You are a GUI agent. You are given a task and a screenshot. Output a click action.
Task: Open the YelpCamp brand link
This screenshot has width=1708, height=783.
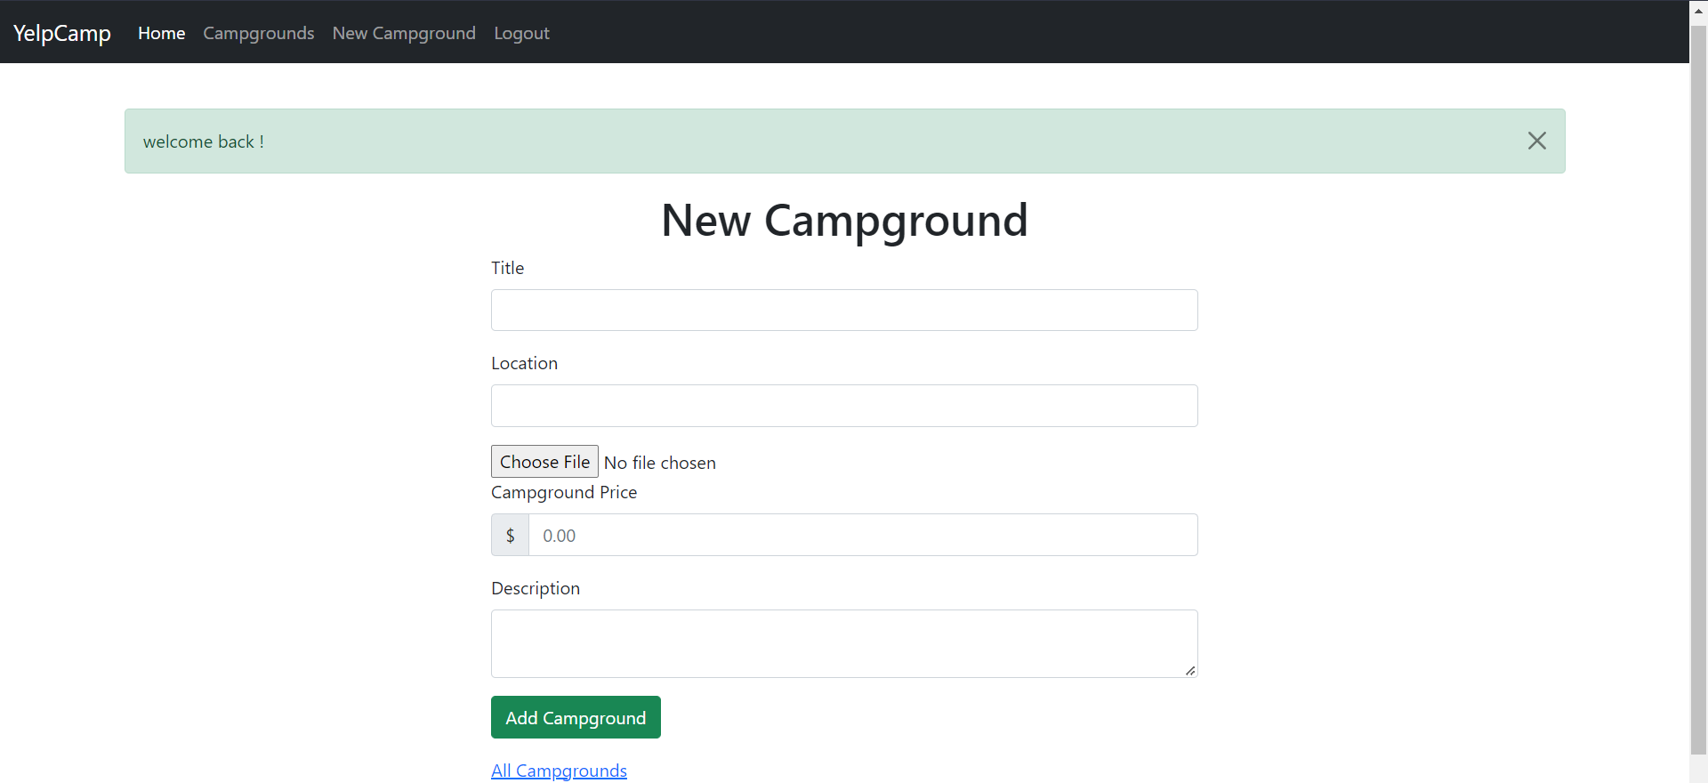62,33
